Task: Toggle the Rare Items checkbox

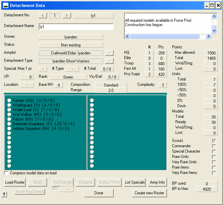Action: (x=214, y=168)
